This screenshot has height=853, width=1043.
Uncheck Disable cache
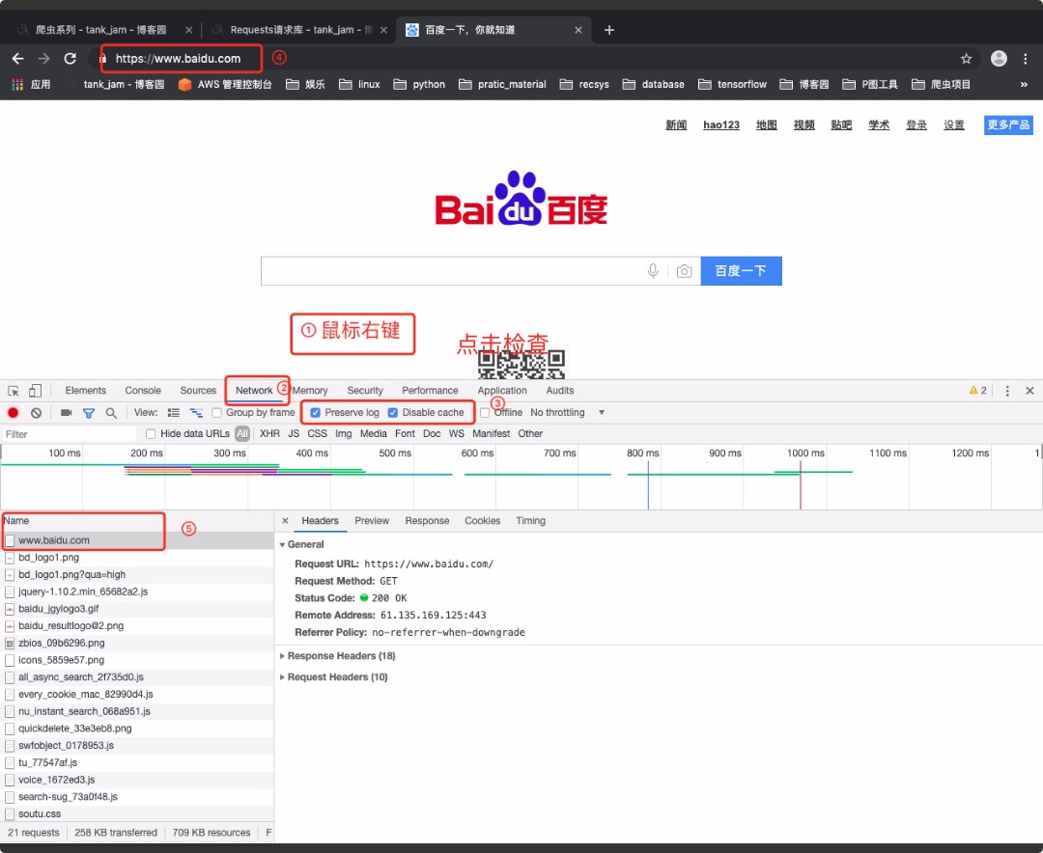pos(392,413)
